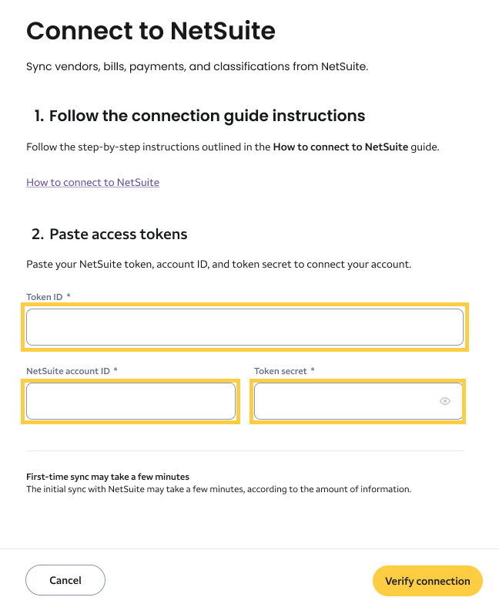
Task: Click the Paste your NetSuite token paragraph
Action: [219, 264]
